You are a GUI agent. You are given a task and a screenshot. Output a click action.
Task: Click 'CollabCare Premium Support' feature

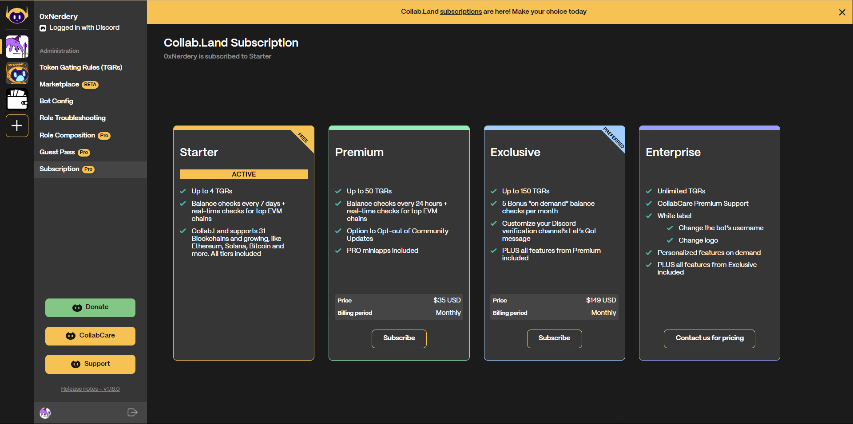[x=703, y=204]
